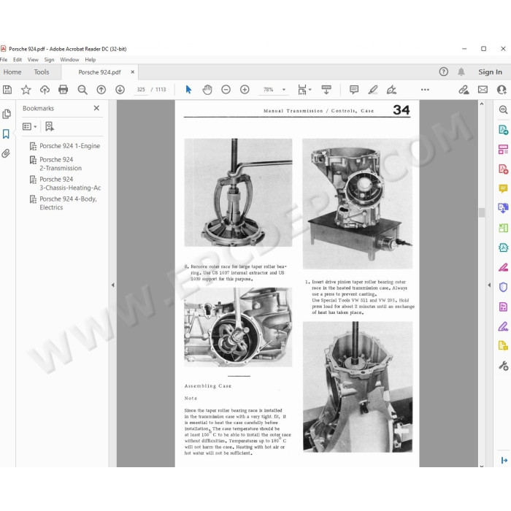
Task: Collapse the right tools pane arrow
Action: [489, 285]
